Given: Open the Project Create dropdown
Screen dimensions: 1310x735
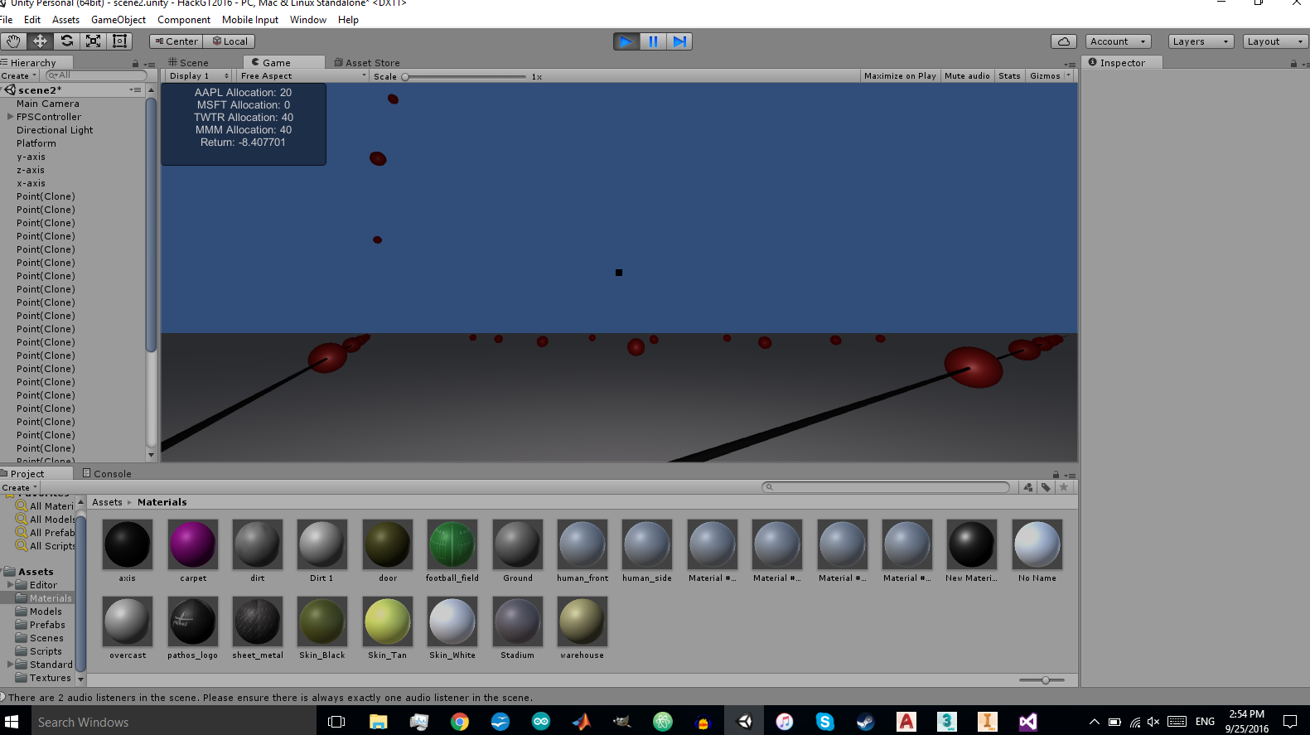Looking at the screenshot, I should point(19,487).
